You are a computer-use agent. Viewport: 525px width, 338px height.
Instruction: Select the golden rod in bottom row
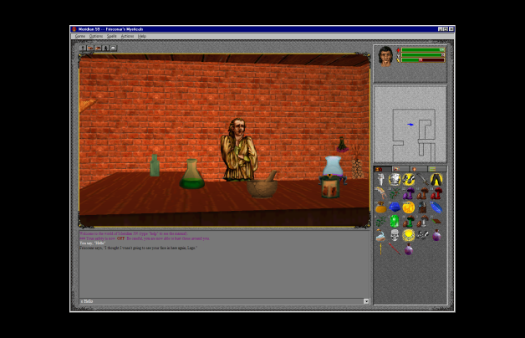[380, 249]
